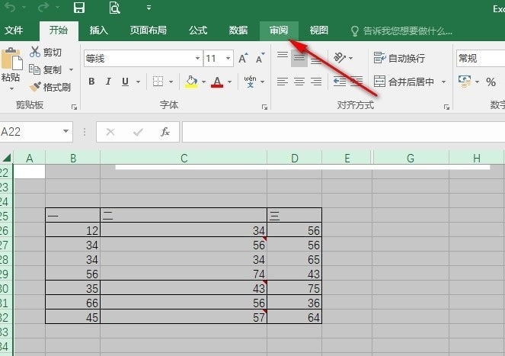Expand borders dropdown arrow

tap(171, 82)
